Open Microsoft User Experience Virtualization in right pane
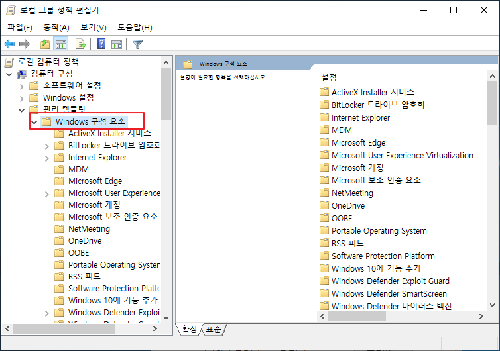Image resolution: width=500 pixels, height=351 pixels. tap(403, 156)
